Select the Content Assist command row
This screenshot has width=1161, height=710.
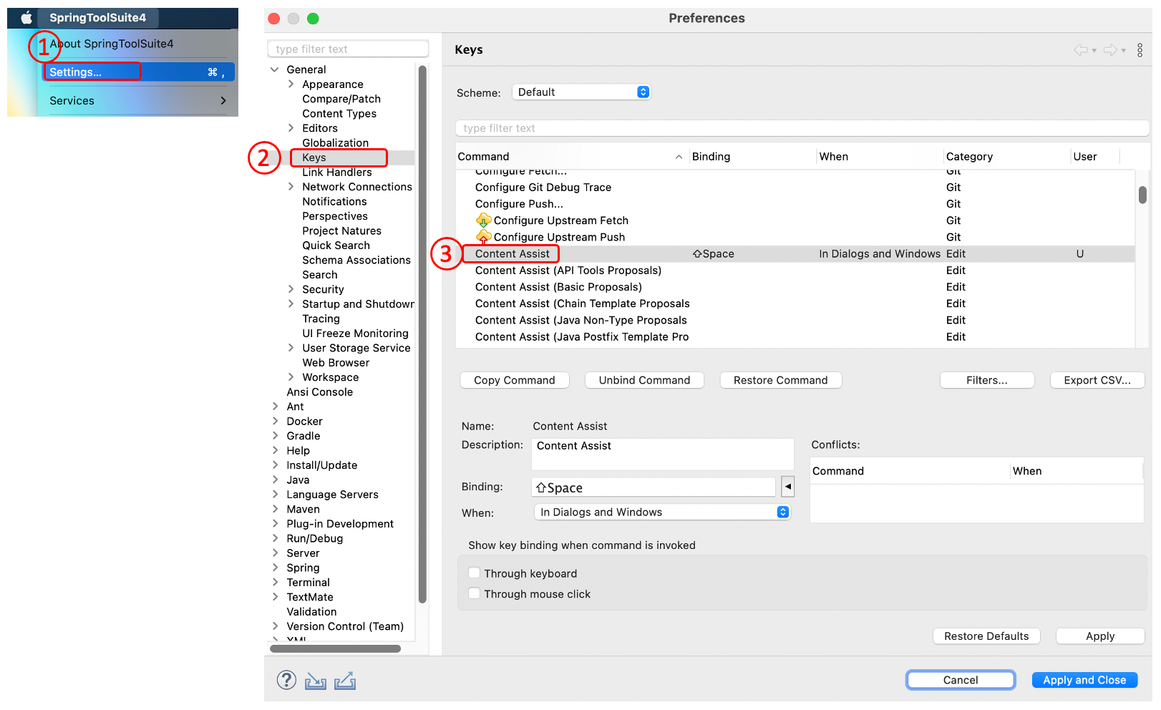795,253
